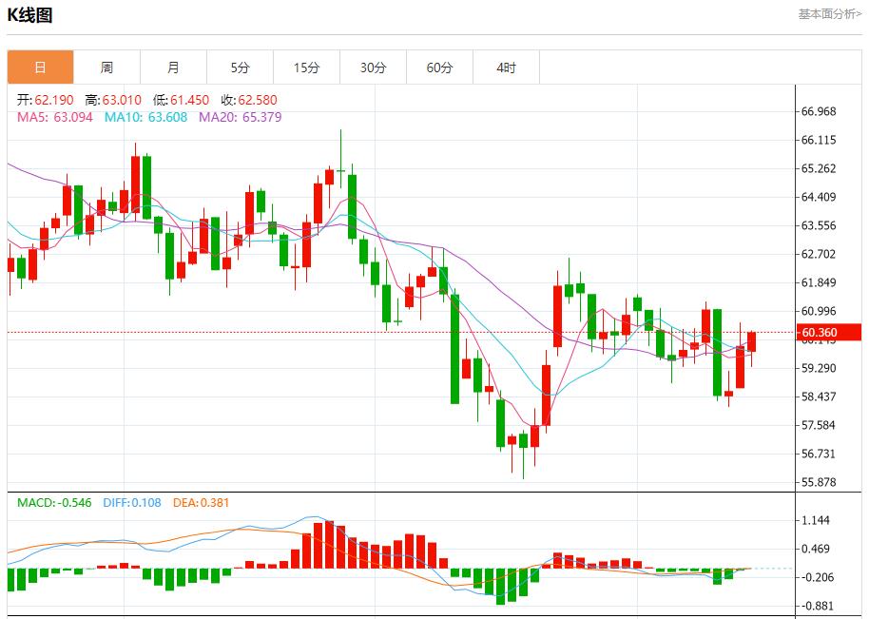This screenshot has height=619, width=869.
Task: Click the MA5 63.094 indicator label
Action: coord(53,117)
